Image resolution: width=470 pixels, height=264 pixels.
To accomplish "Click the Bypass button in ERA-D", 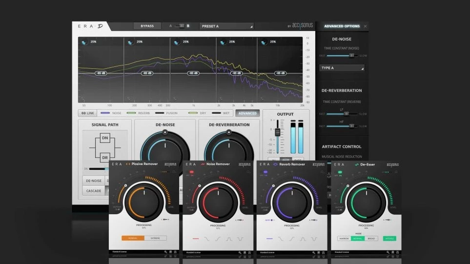I will [x=147, y=26].
